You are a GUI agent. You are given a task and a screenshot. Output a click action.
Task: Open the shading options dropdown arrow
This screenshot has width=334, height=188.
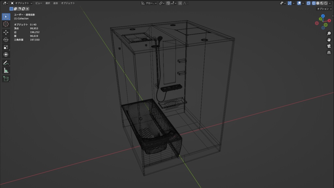click(x=330, y=3)
